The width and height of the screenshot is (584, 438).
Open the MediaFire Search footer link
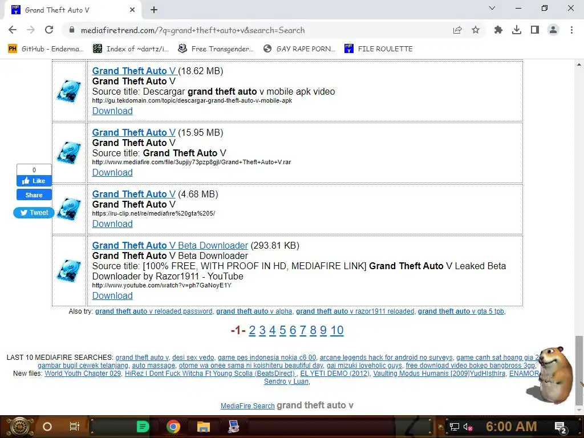248,406
